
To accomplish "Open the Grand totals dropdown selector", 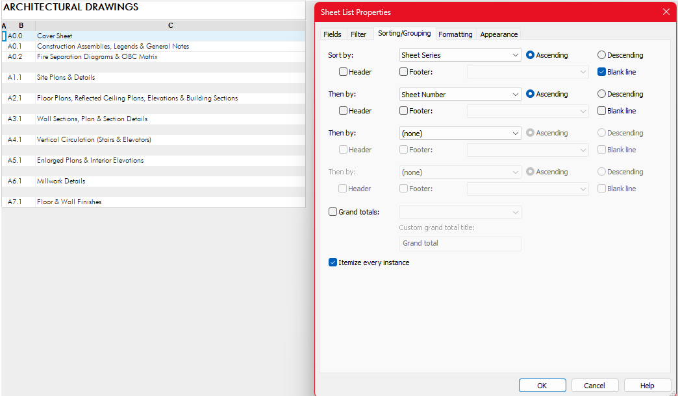I will click(459, 212).
